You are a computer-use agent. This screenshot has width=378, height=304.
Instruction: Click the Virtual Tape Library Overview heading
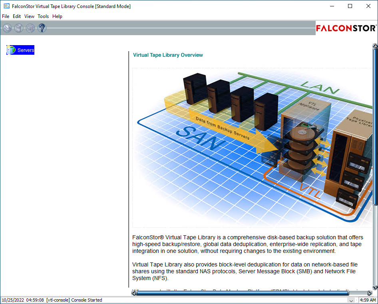[168, 55]
